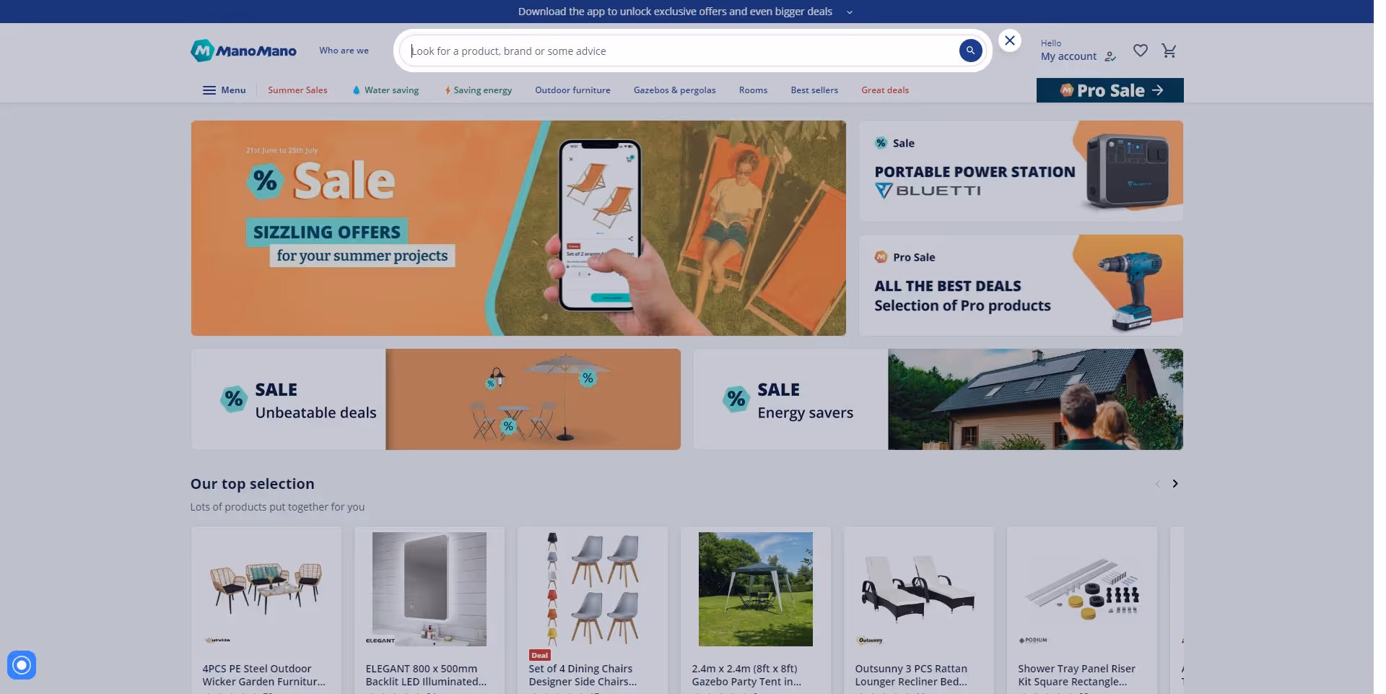
Task: Click the shower tray riser kit image
Action: pyautogui.click(x=1082, y=589)
